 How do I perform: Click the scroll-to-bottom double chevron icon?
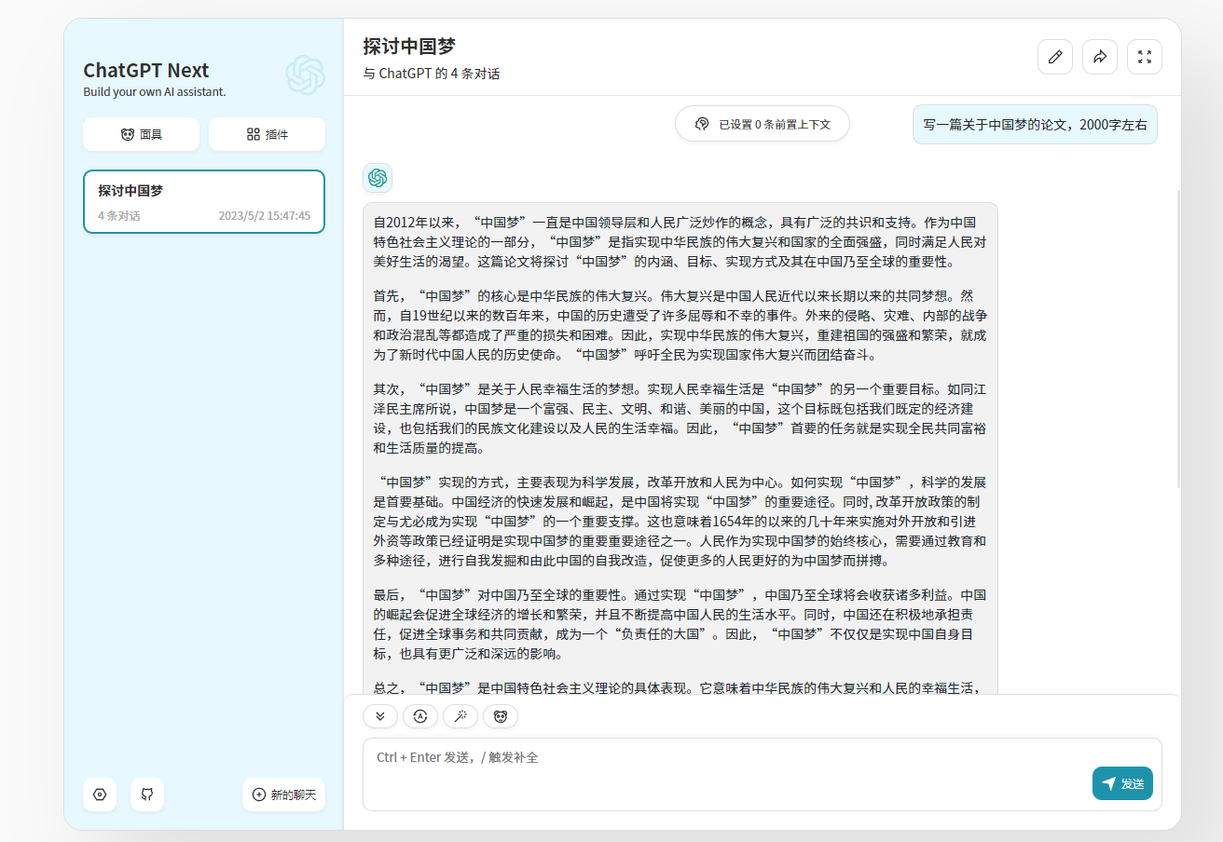[380, 716]
